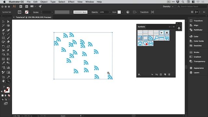208x117 pixels.
Task: Select the Column Graph tool
Action: tap(8, 68)
